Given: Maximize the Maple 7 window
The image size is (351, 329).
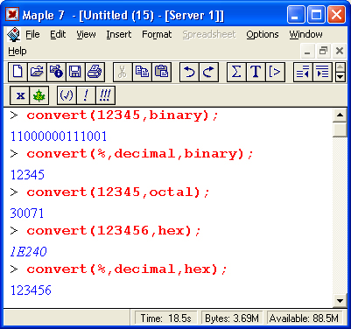Looking at the screenshot, I should pos(316,15).
